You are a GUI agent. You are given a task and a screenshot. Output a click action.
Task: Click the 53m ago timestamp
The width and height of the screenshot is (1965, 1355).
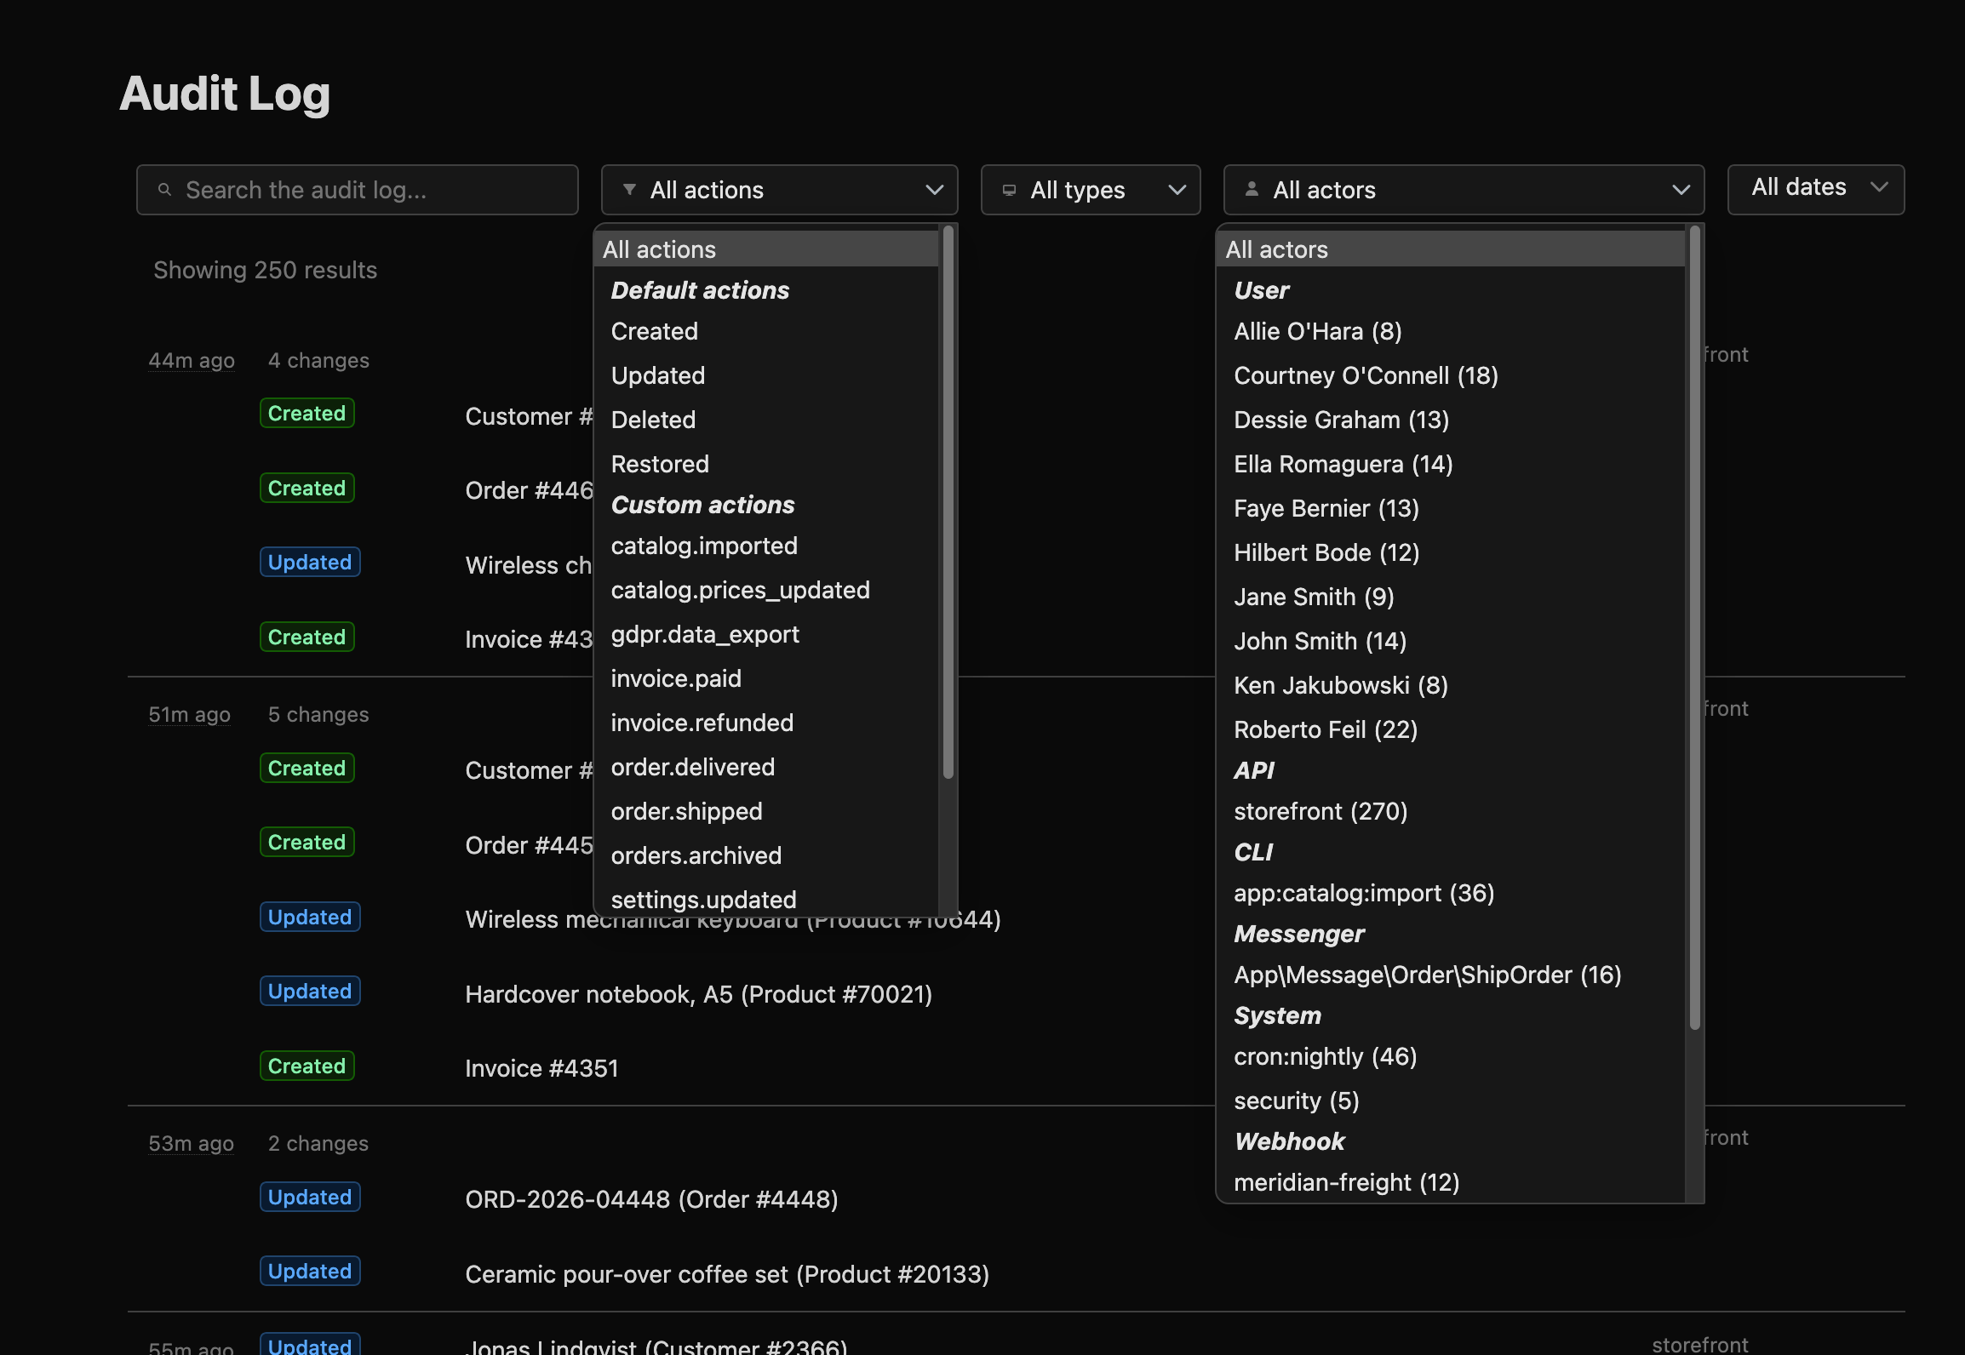point(191,1143)
